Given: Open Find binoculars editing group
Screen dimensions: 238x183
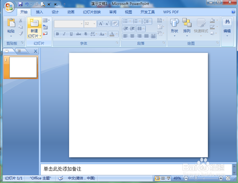Looking at the screenshot, I should tap(227, 27).
